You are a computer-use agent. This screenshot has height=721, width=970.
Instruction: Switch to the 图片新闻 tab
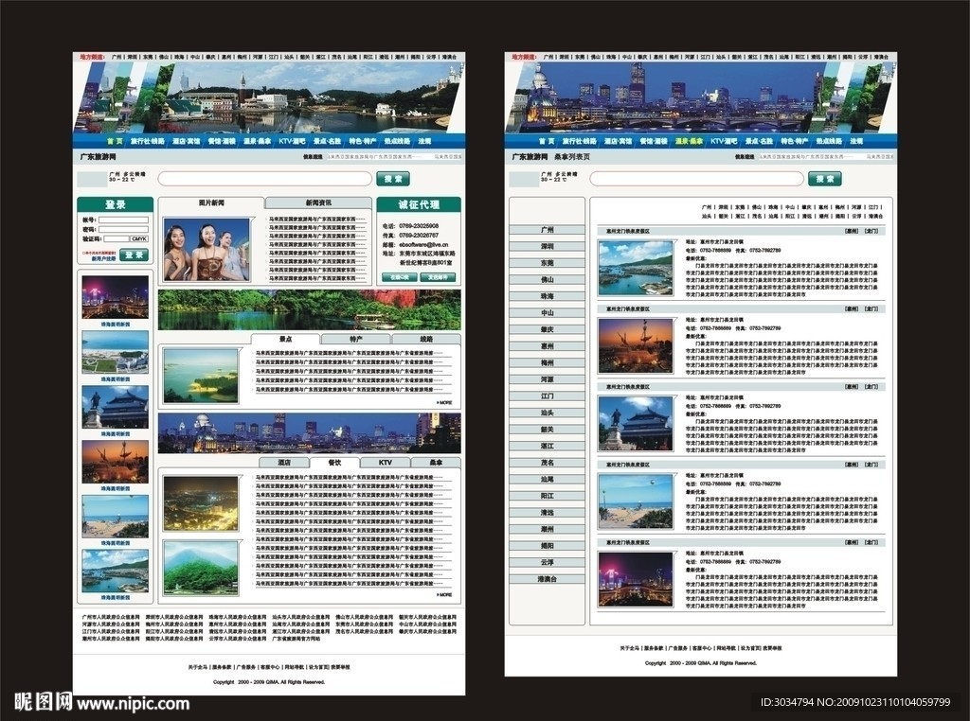pos(211,203)
